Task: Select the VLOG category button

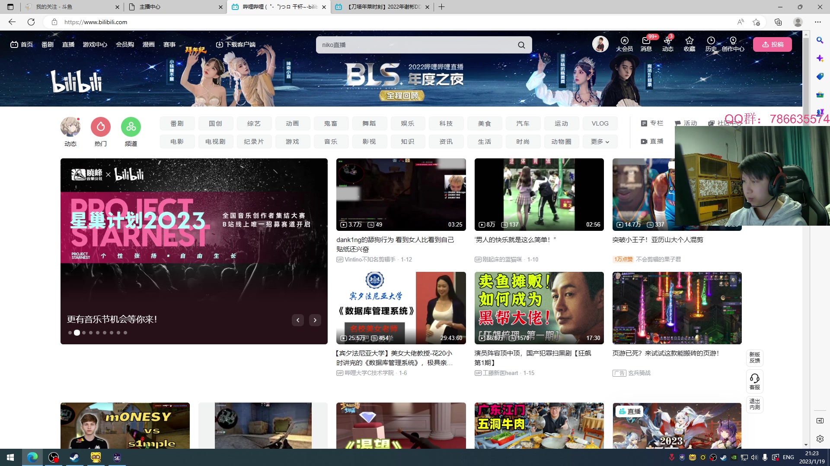Action: pyautogui.click(x=600, y=123)
